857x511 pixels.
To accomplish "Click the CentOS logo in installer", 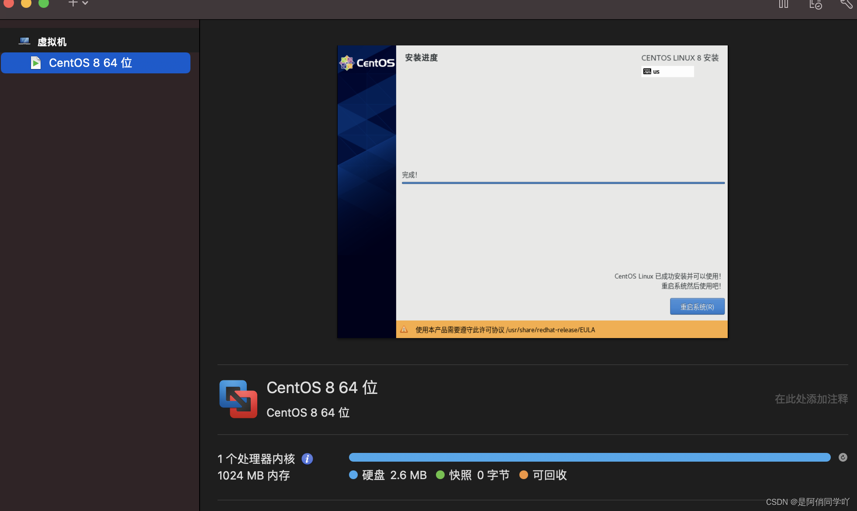I will 367,63.
